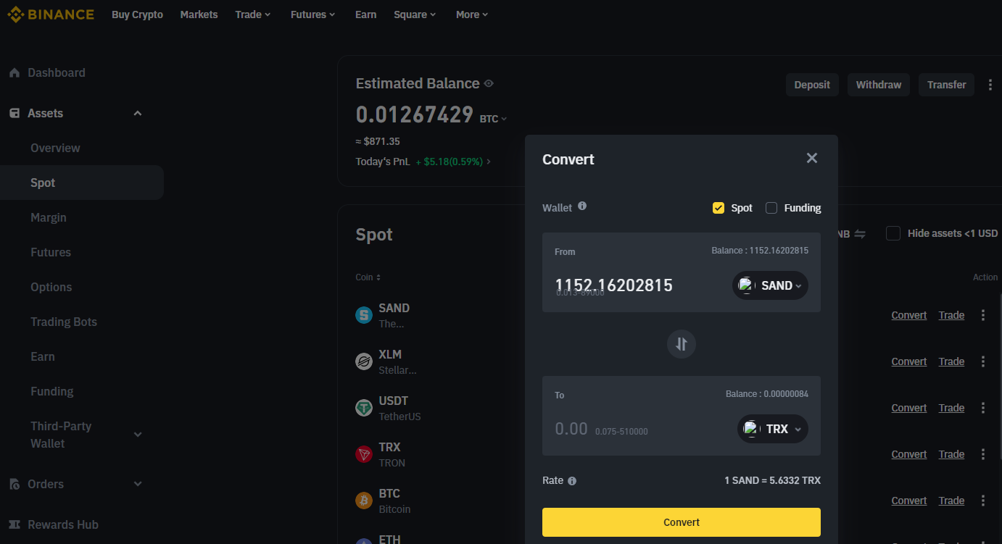Click the Balance 1152.16202815 text

click(x=760, y=251)
